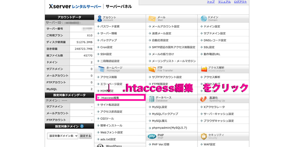Open メールの振り分け
Screen dimensions: 294x147
(163, 54)
